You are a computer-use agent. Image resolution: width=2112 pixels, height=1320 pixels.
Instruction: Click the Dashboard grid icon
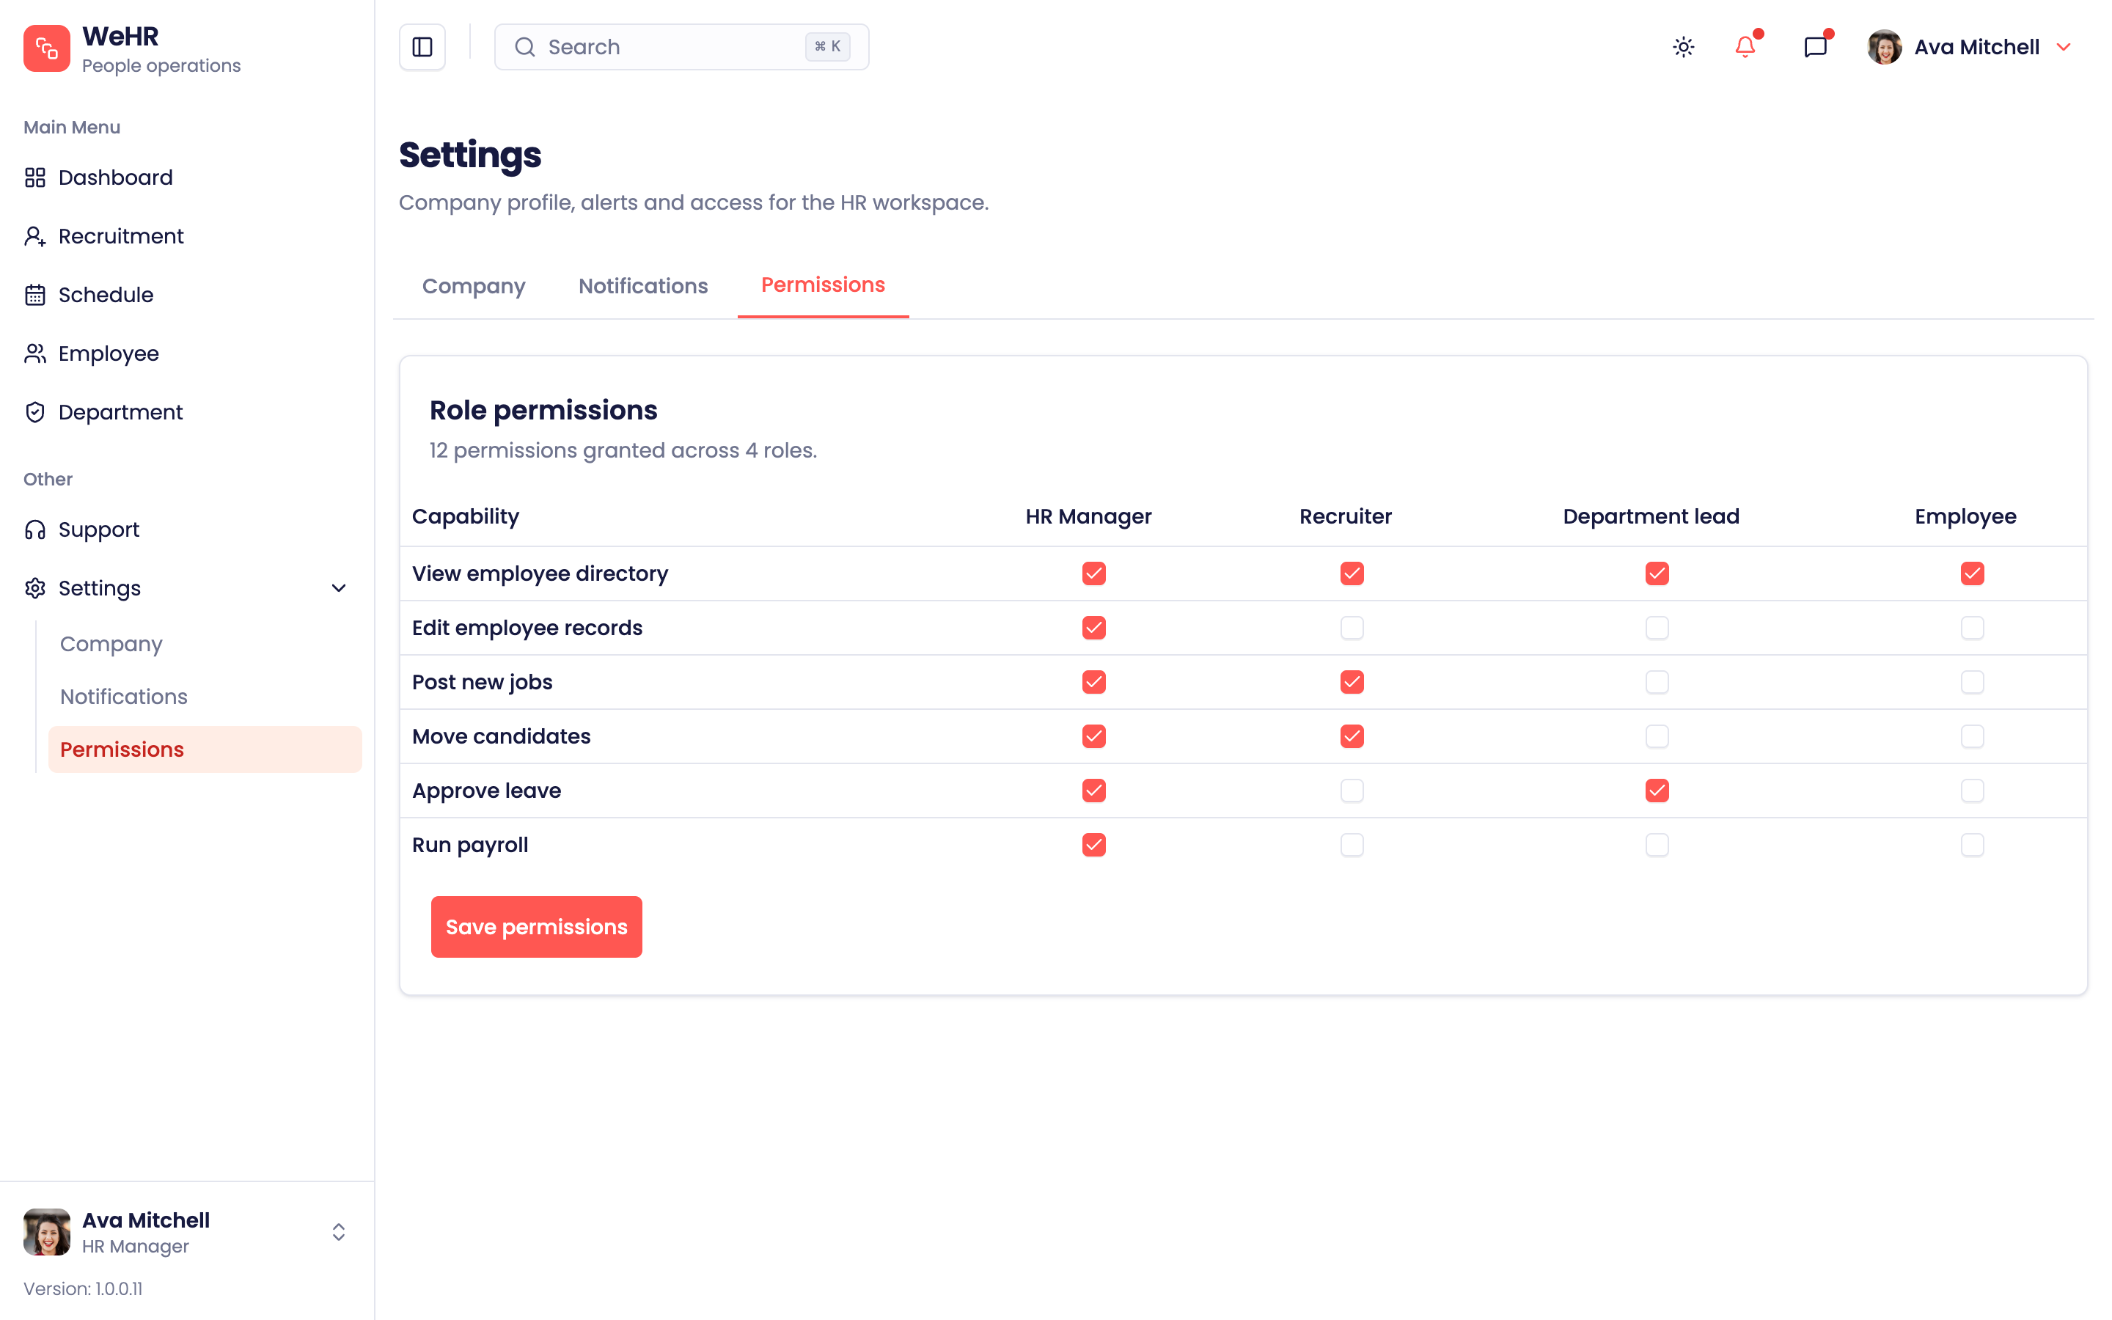[35, 177]
